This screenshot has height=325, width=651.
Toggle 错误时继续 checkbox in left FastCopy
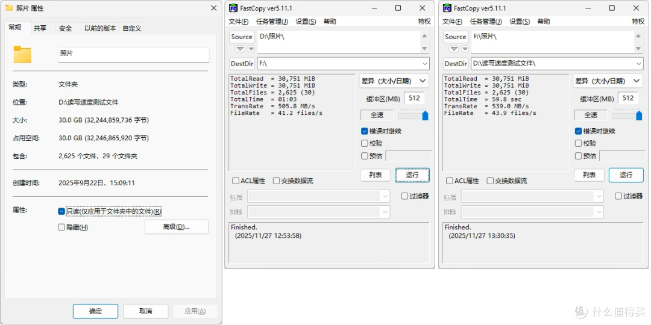point(364,131)
